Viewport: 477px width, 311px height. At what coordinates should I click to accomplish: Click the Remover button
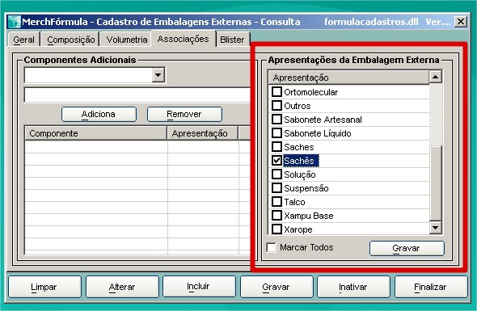click(184, 115)
